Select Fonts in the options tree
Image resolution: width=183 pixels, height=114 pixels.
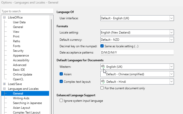point(17,46)
